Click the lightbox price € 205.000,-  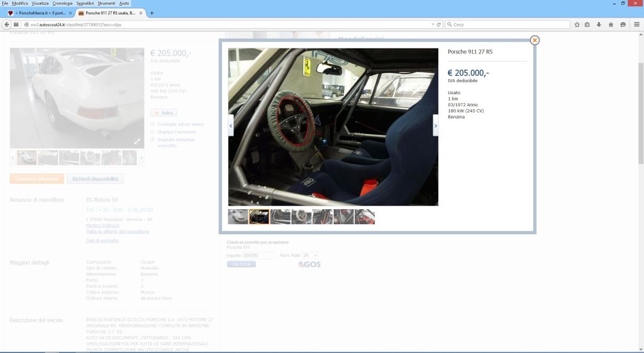[x=468, y=73]
